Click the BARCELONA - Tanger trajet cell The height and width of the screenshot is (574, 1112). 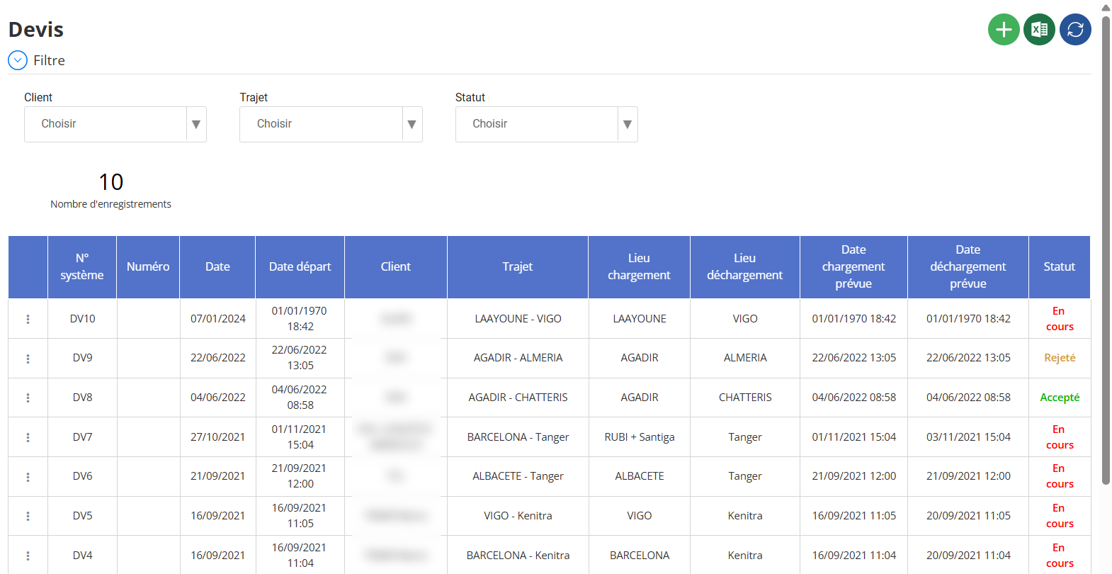point(518,437)
